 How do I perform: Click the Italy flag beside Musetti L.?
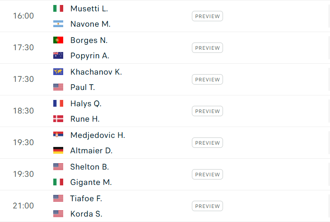click(58, 9)
